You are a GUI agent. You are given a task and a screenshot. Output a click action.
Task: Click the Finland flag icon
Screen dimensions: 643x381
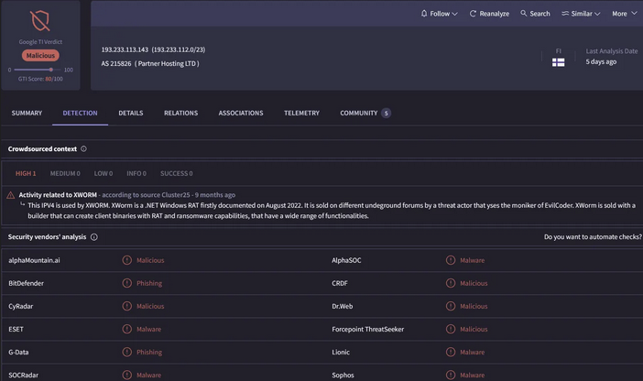(558, 62)
